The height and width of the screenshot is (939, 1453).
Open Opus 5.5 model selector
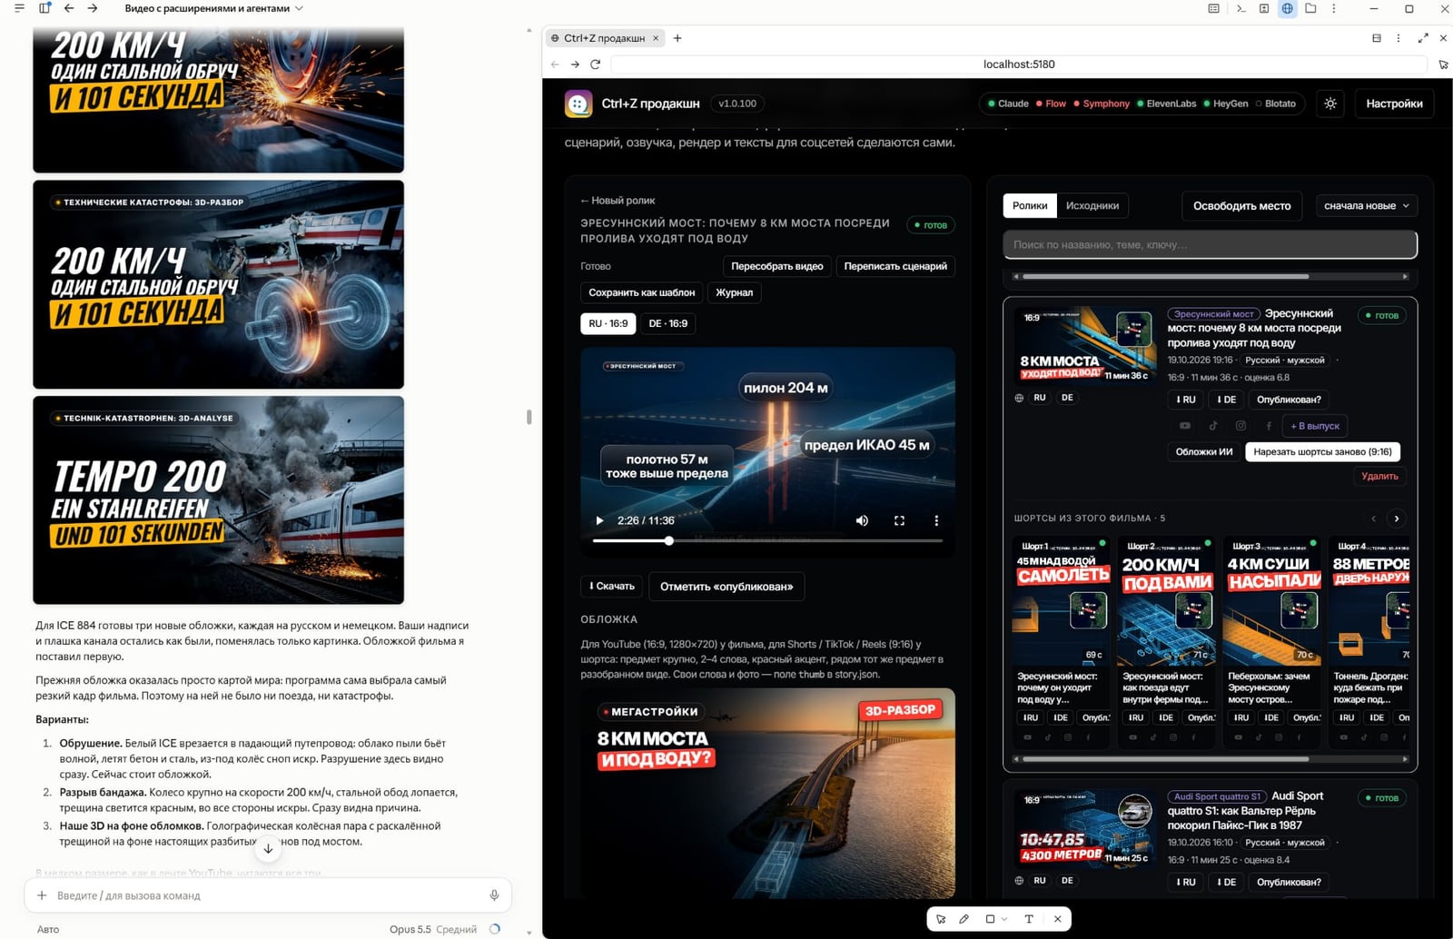pos(433,929)
